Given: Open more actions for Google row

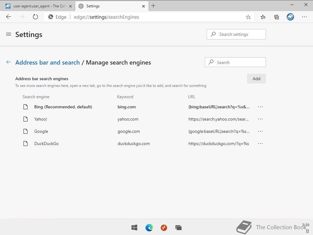Looking at the screenshot, I should coord(260,131).
